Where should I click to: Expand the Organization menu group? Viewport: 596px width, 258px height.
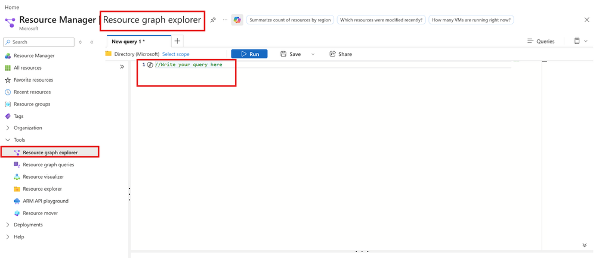pyautogui.click(x=8, y=128)
